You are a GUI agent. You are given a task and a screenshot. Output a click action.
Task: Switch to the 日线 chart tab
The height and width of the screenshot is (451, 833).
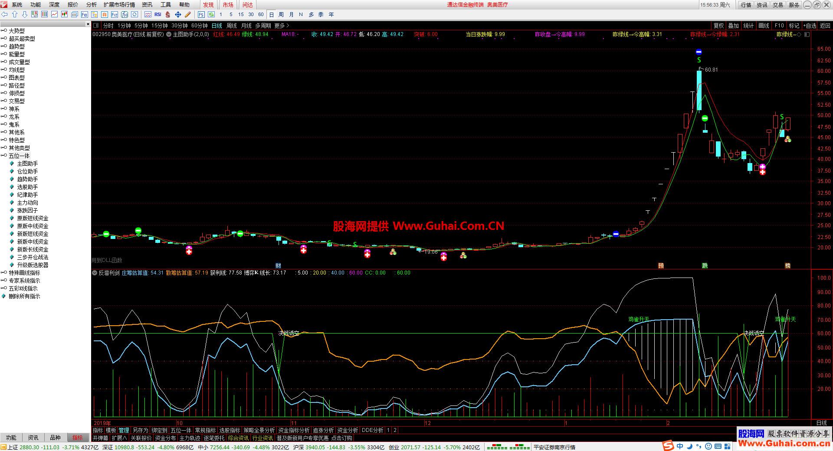216,26
